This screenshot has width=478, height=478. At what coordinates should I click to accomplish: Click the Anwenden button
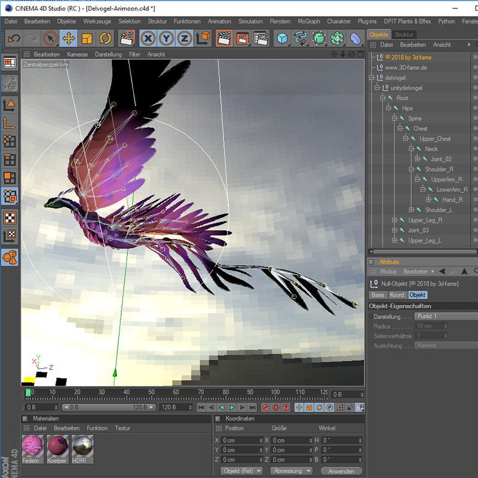pyautogui.click(x=341, y=471)
